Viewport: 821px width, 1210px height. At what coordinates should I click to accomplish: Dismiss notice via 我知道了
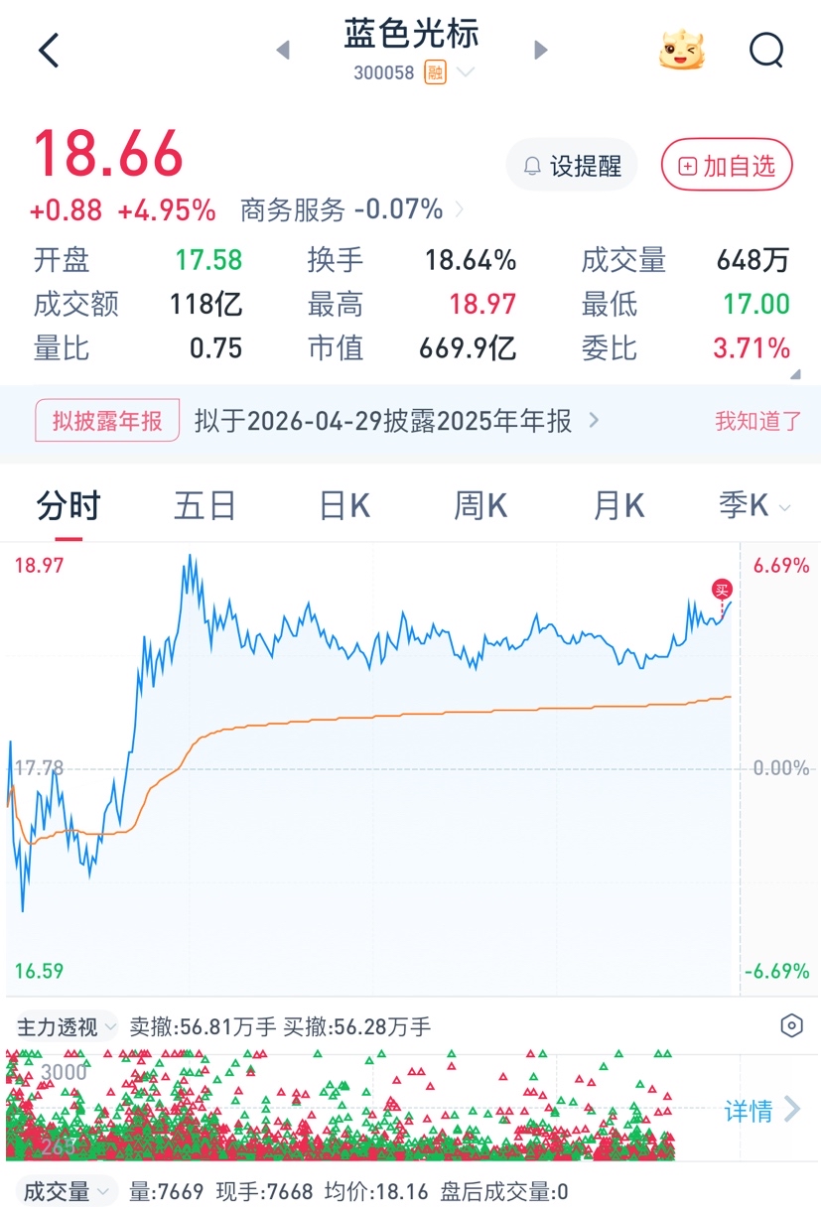pyautogui.click(x=758, y=421)
